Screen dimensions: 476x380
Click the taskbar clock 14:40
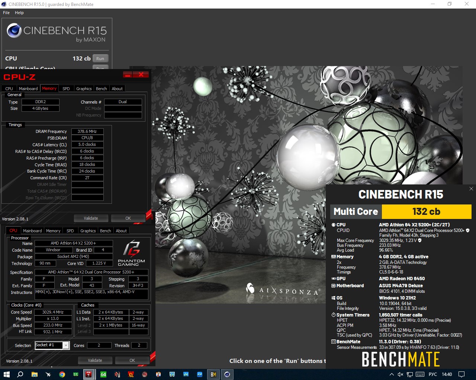coord(447,374)
